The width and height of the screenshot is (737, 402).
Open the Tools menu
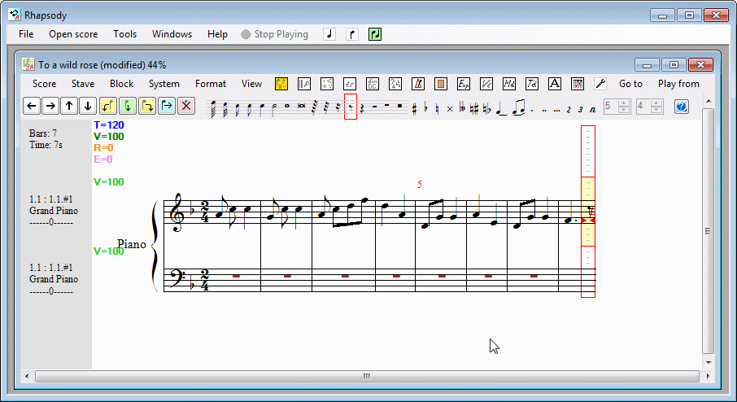[x=124, y=34]
